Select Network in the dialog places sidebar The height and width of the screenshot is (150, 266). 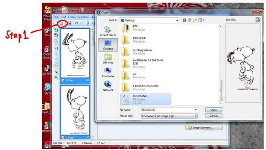click(108, 86)
